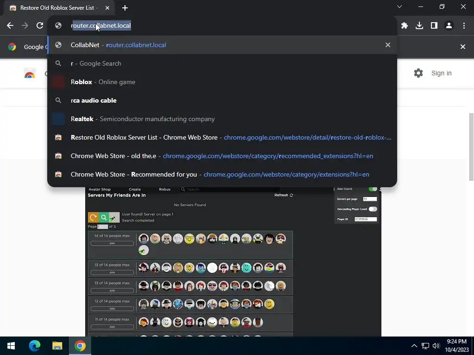The width and height of the screenshot is (474, 355).
Task: Join the 12 of 14 people server
Action: (x=112, y=308)
